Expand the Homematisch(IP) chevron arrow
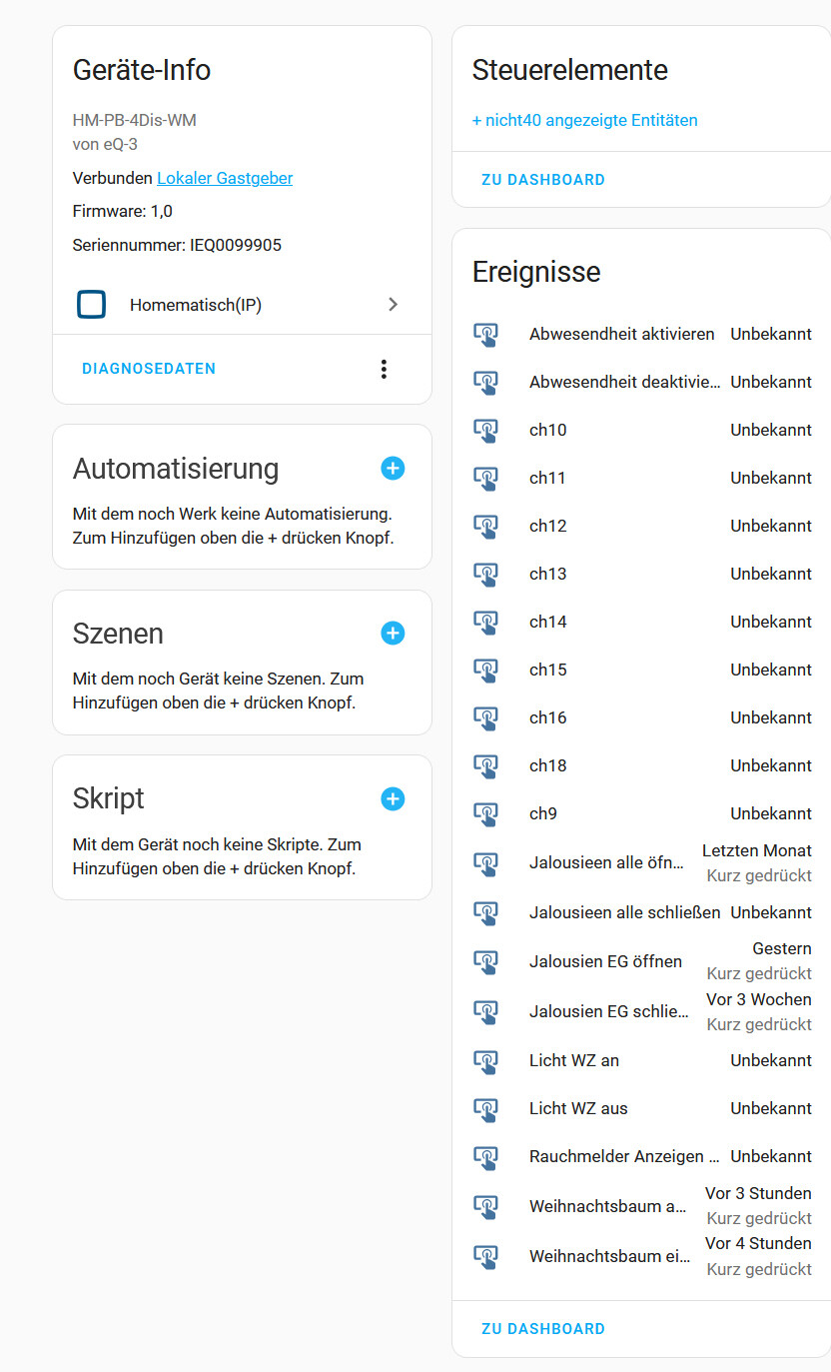This screenshot has height=1372, width=831. pyautogui.click(x=393, y=305)
